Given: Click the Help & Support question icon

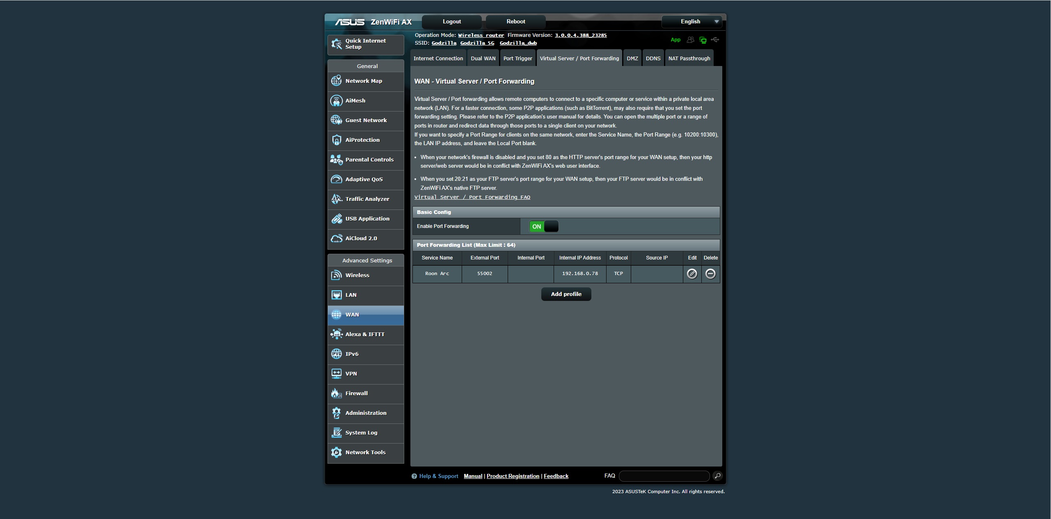Looking at the screenshot, I should click(414, 476).
